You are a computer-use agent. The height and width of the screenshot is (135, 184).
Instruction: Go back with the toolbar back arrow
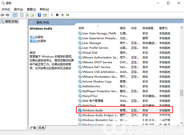coord(2,15)
